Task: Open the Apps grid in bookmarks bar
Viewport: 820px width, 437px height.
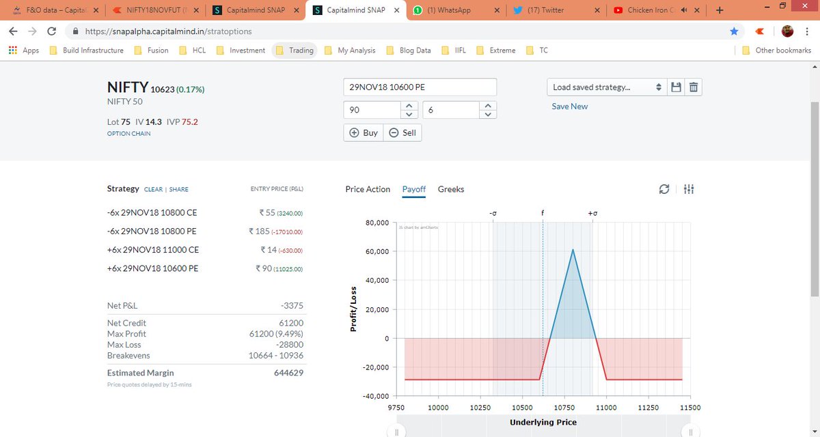Action: [x=23, y=50]
